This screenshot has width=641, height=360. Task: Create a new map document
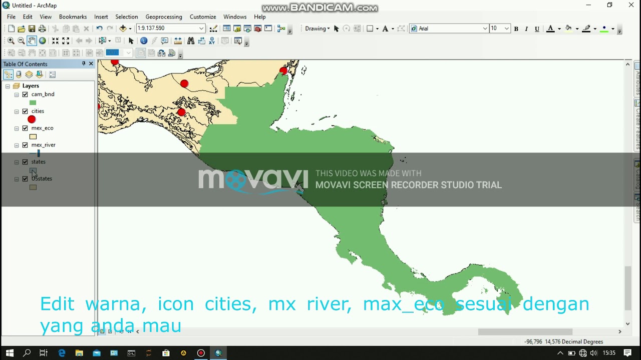click(11, 28)
